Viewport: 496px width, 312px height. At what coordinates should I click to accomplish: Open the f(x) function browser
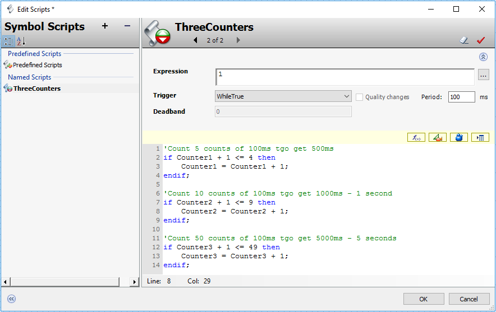pos(417,137)
